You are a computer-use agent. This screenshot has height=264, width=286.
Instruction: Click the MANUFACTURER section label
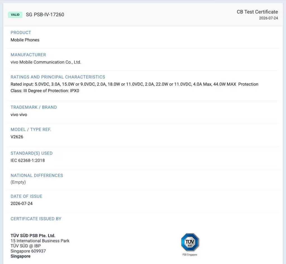click(28, 55)
